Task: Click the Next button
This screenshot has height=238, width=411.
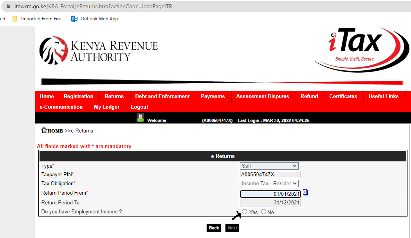Action: pos(232,227)
